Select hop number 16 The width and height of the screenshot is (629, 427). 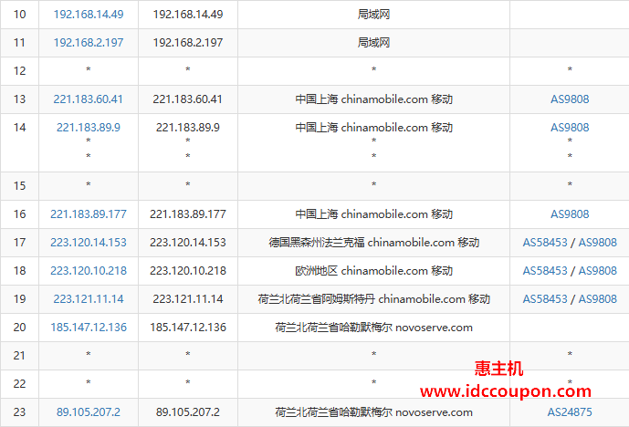pos(20,214)
